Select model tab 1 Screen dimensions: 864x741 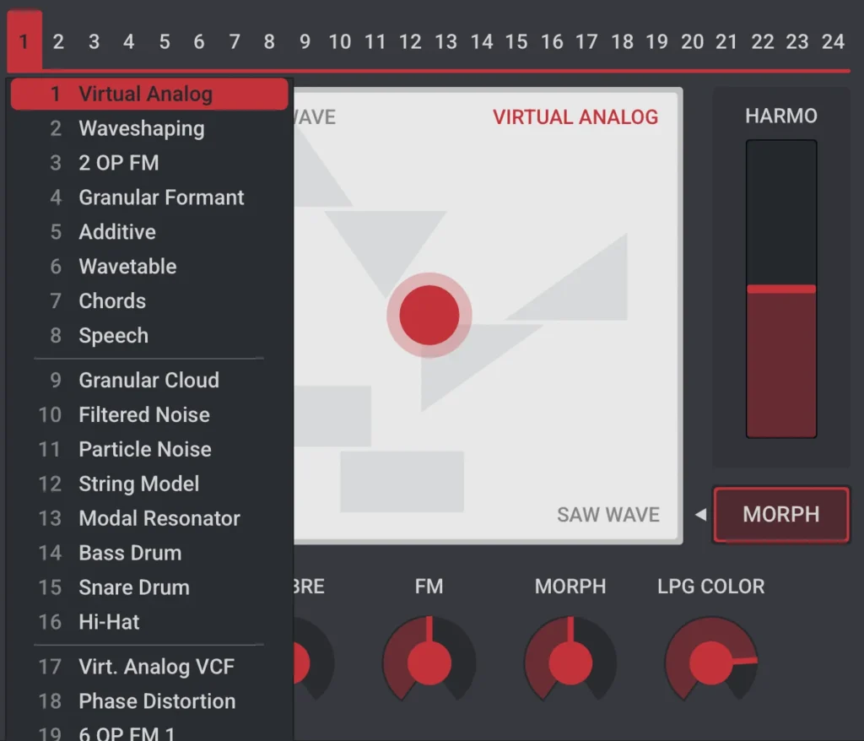24,41
